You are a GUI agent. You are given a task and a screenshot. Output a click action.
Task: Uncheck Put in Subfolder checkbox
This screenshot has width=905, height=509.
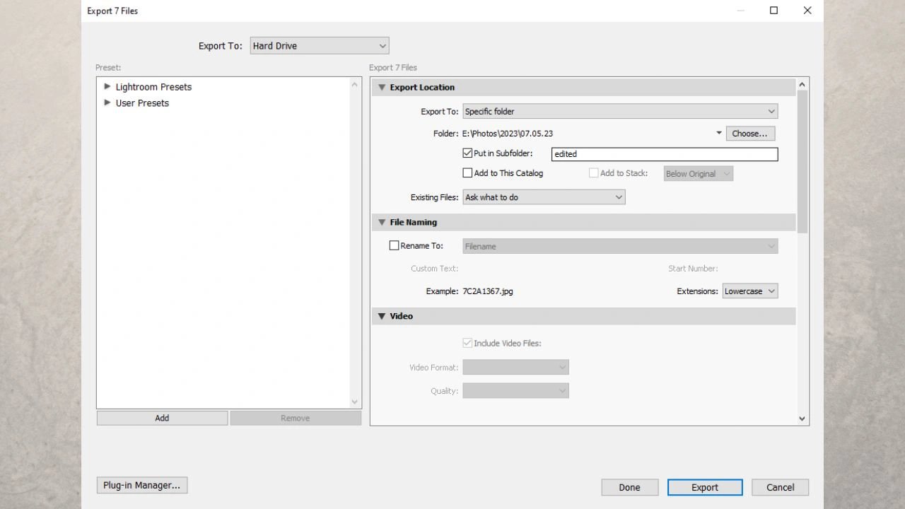coord(467,153)
